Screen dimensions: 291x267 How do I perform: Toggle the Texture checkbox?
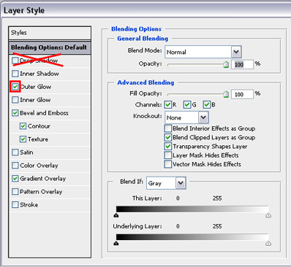[23, 139]
